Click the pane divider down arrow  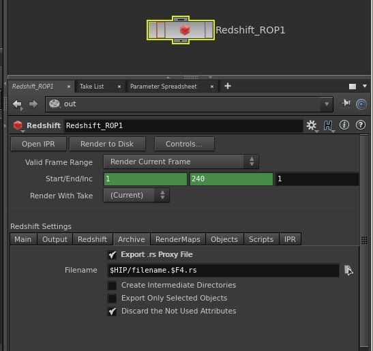click(x=210, y=77)
